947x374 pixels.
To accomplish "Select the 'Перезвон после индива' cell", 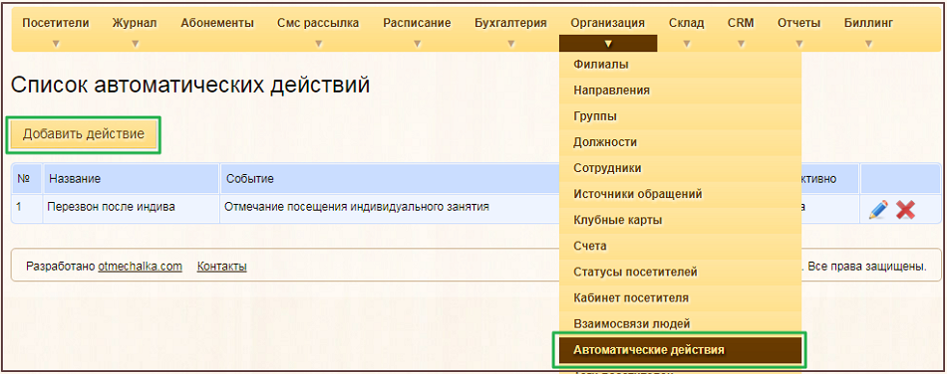I will 131,208.
